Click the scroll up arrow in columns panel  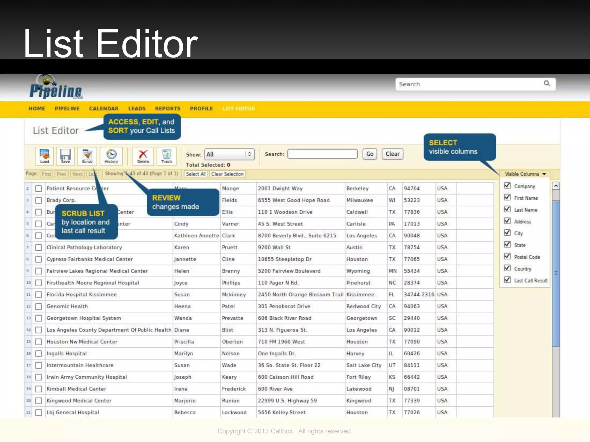pyautogui.click(x=556, y=186)
